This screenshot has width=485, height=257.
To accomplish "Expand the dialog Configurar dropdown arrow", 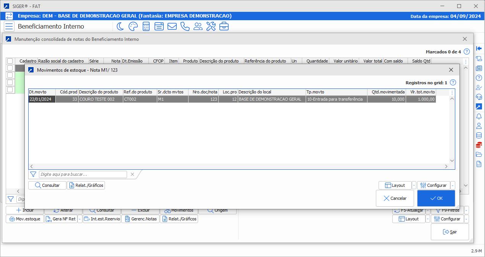I will [453, 185].
